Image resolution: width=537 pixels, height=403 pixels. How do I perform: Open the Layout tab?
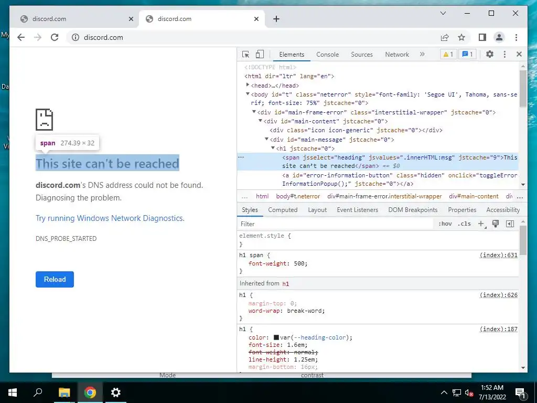point(317,210)
